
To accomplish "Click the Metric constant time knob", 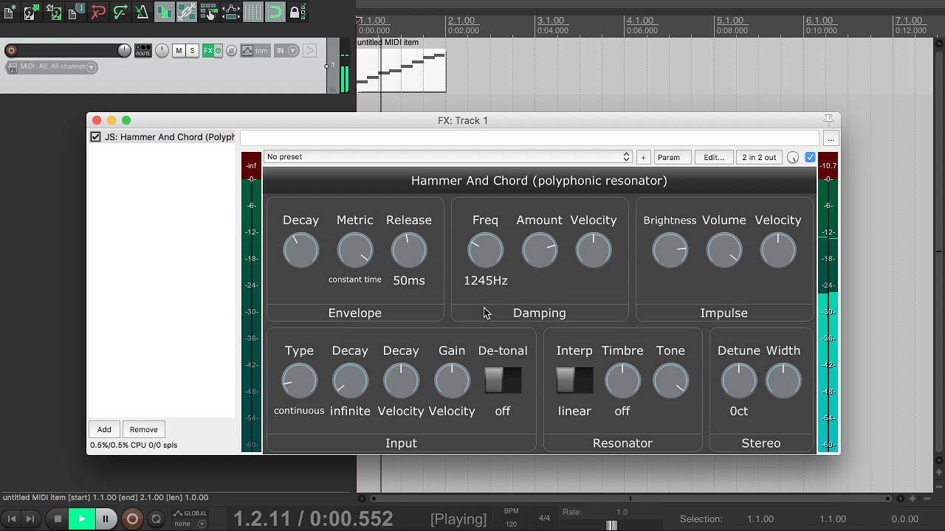I will [x=355, y=251].
